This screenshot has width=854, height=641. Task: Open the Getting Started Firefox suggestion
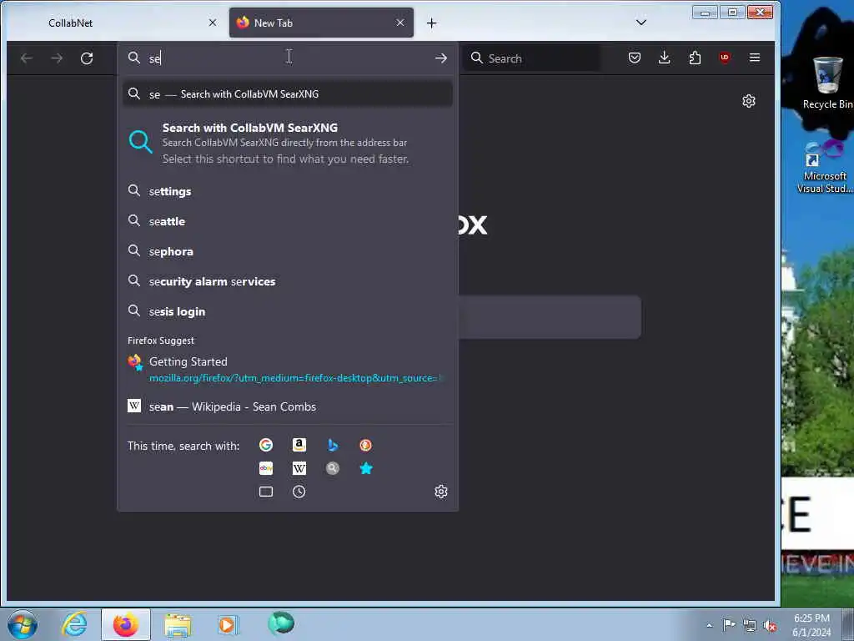[288, 369]
